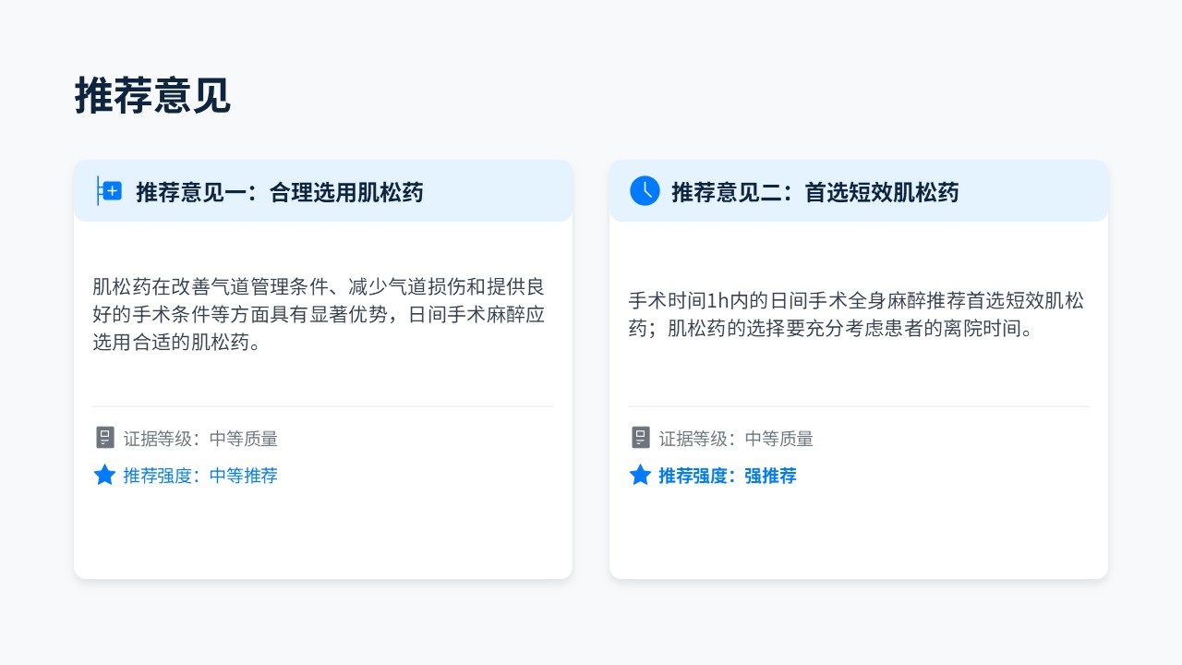Click 证据等级：中等质量 text in the first card
This screenshot has width=1182, height=665.
click(200, 439)
